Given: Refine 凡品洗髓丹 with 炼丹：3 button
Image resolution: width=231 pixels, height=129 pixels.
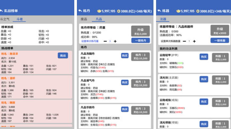Looking at the screenshot, I should (x=140, y=57).
